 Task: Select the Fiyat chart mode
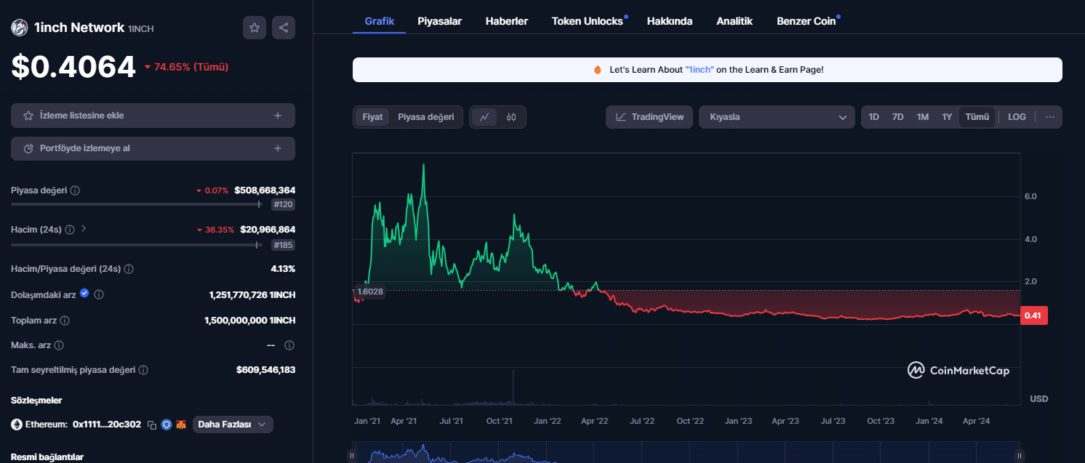pos(372,117)
